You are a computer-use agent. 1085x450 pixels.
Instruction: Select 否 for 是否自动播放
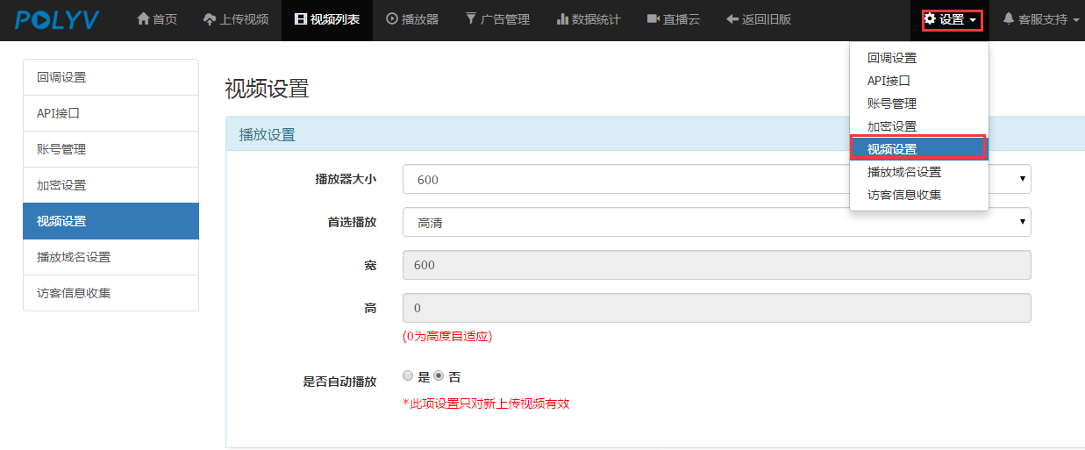click(439, 375)
